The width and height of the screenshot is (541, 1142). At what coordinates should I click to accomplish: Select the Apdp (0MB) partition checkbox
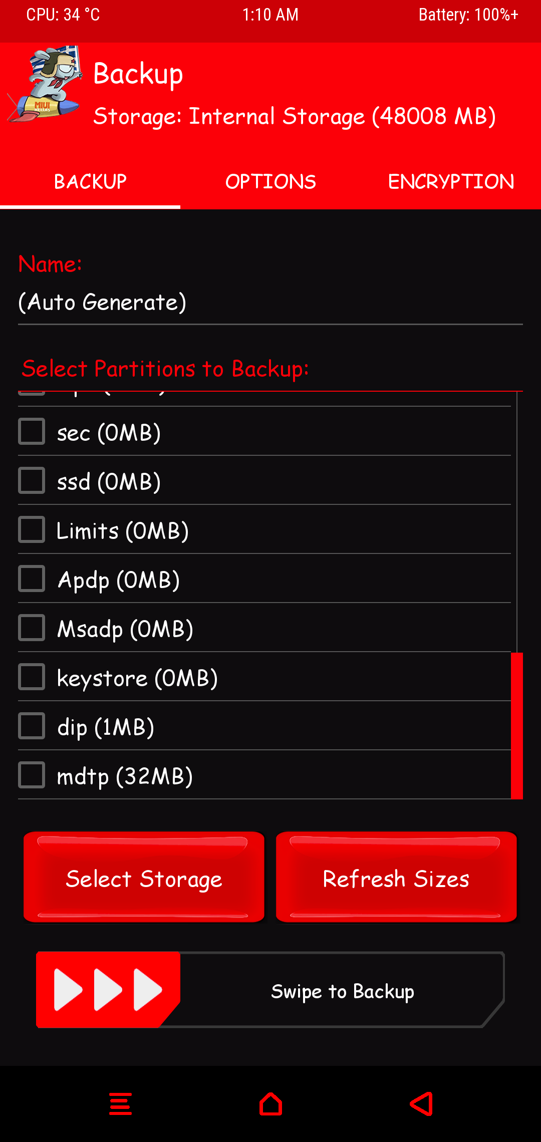pos(32,579)
